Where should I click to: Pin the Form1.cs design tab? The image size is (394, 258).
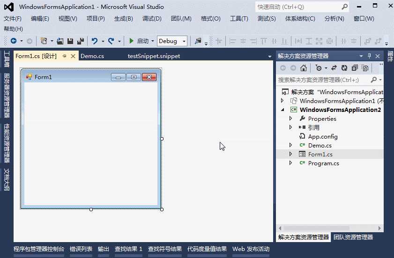(65, 56)
